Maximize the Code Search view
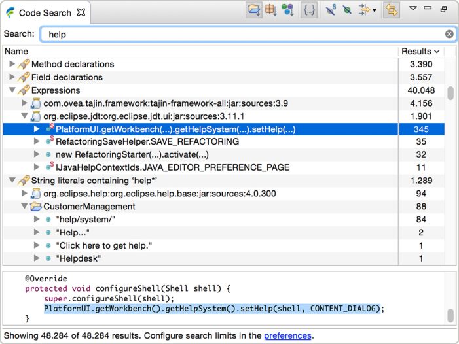 tap(444, 9)
